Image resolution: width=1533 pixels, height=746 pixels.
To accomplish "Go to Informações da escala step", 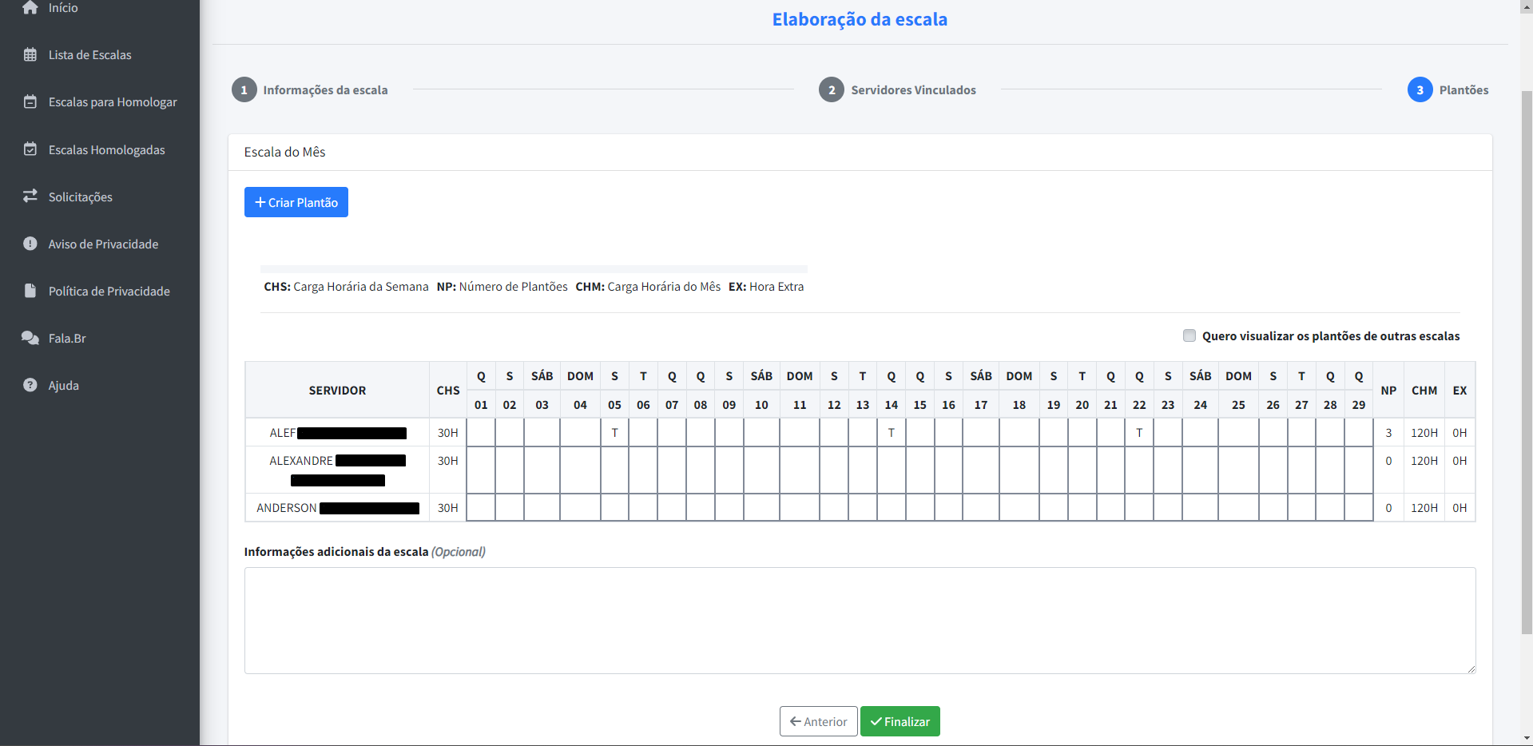I will 325,90.
